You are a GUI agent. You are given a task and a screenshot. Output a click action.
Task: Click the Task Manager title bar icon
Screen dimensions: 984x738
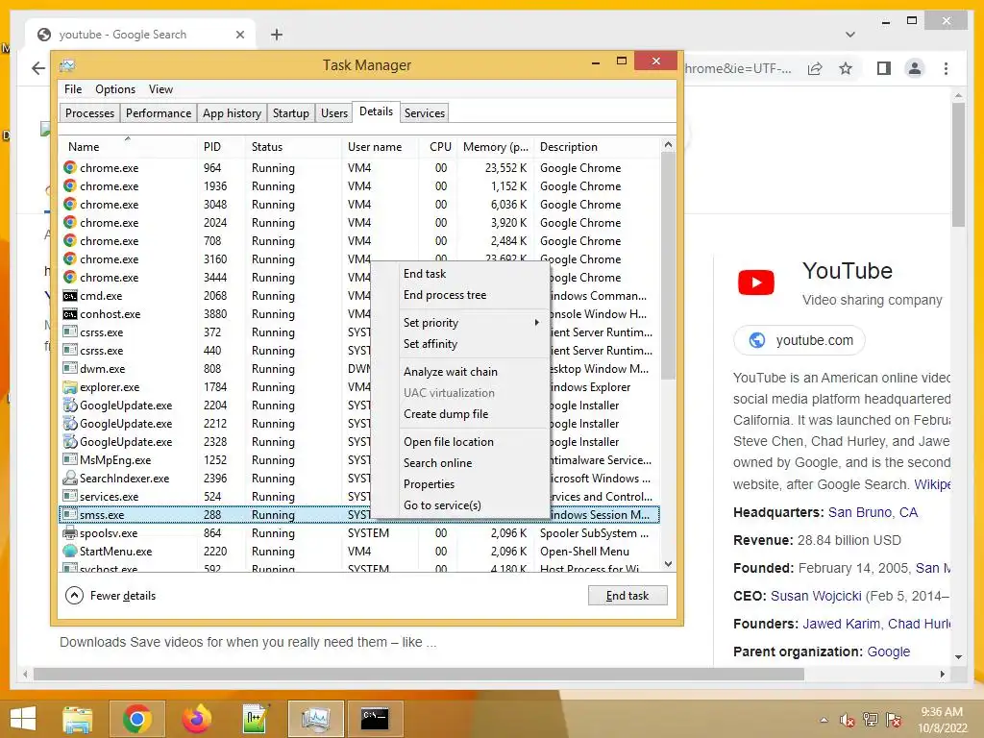point(67,65)
